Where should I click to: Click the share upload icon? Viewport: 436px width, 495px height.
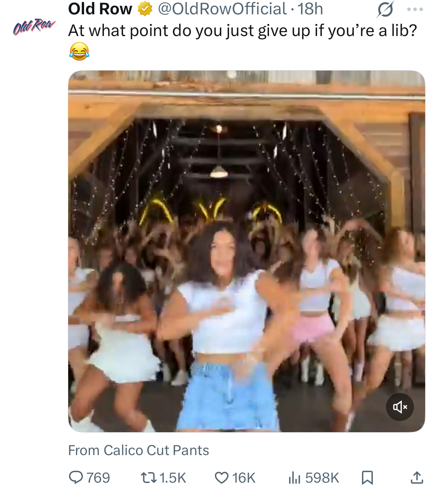click(417, 478)
